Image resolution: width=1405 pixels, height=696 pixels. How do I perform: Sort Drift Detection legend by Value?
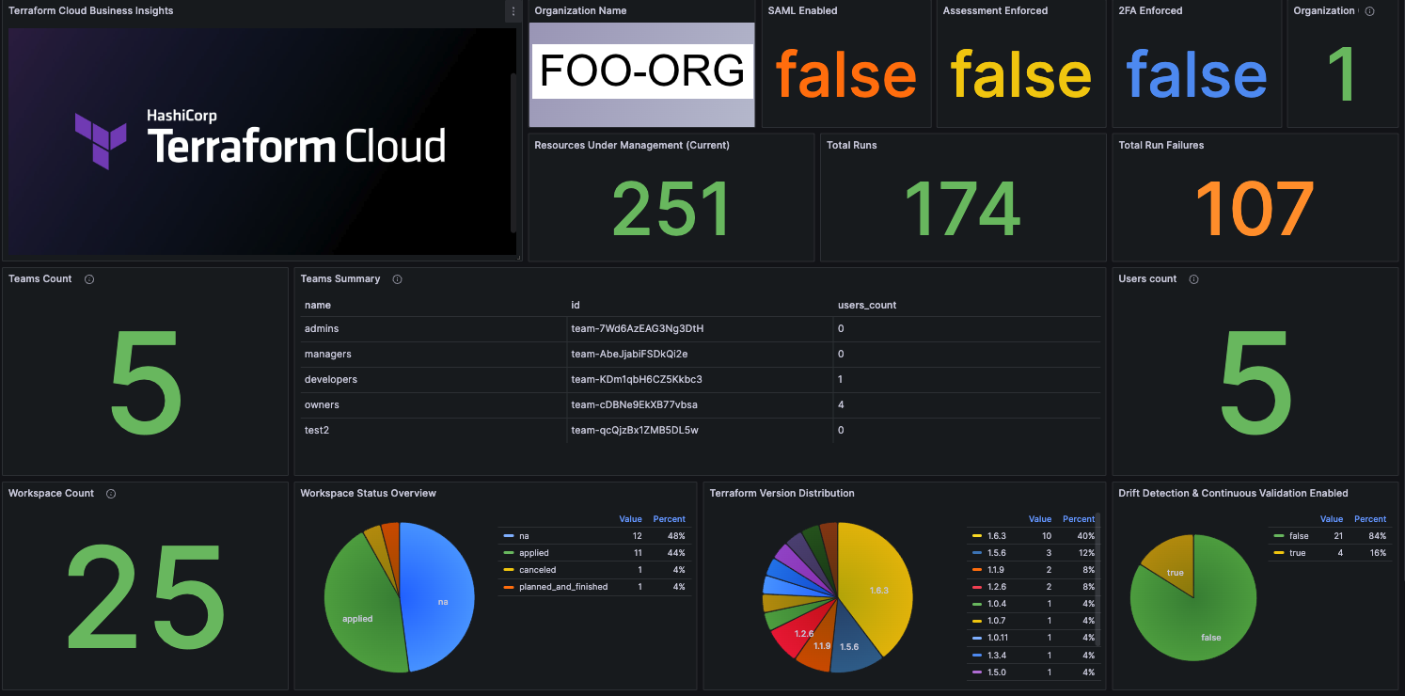coord(1332,519)
